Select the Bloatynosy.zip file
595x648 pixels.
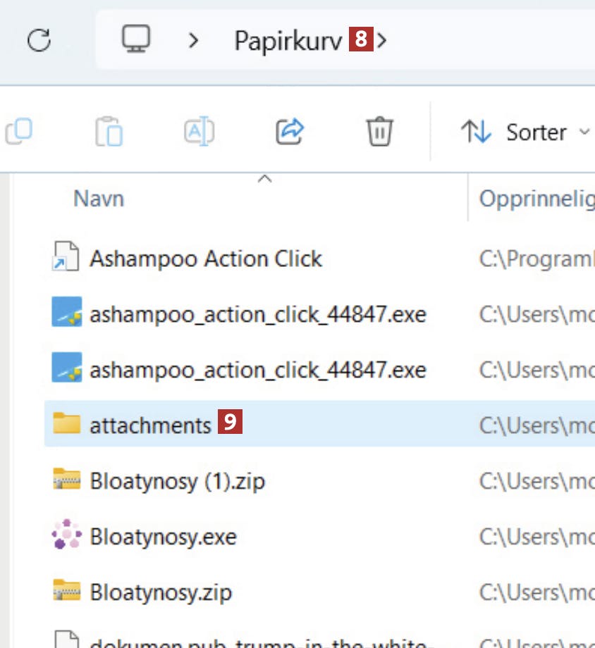click(x=161, y=593)
